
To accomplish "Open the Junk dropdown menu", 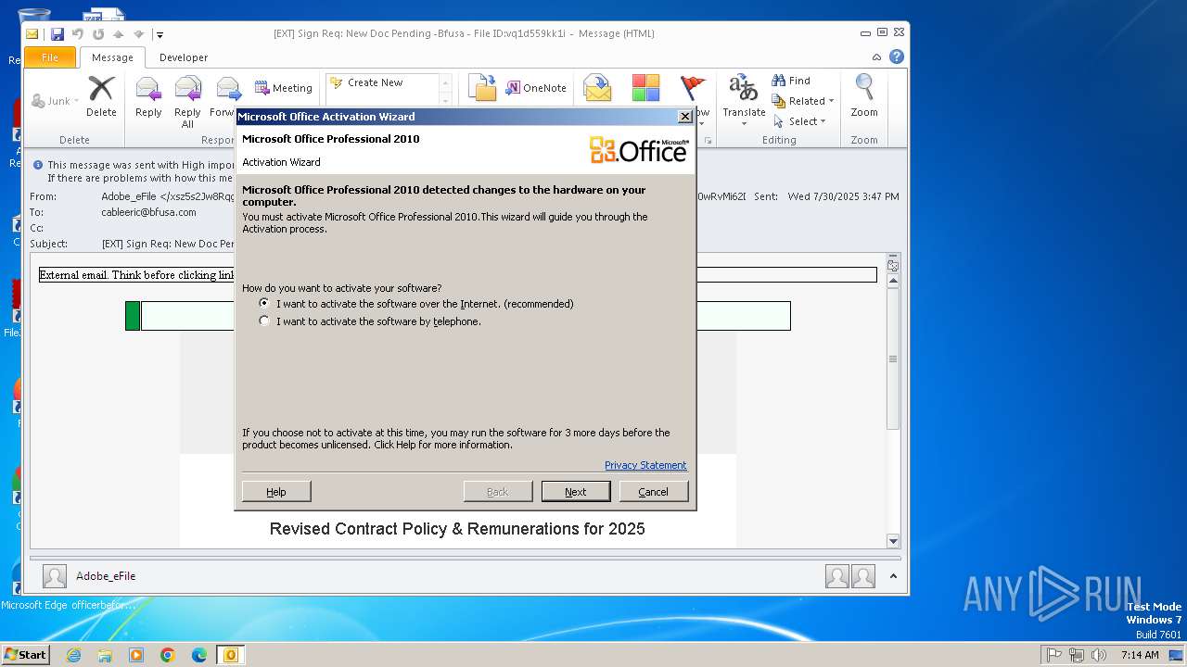I will (x=56, y=101).
